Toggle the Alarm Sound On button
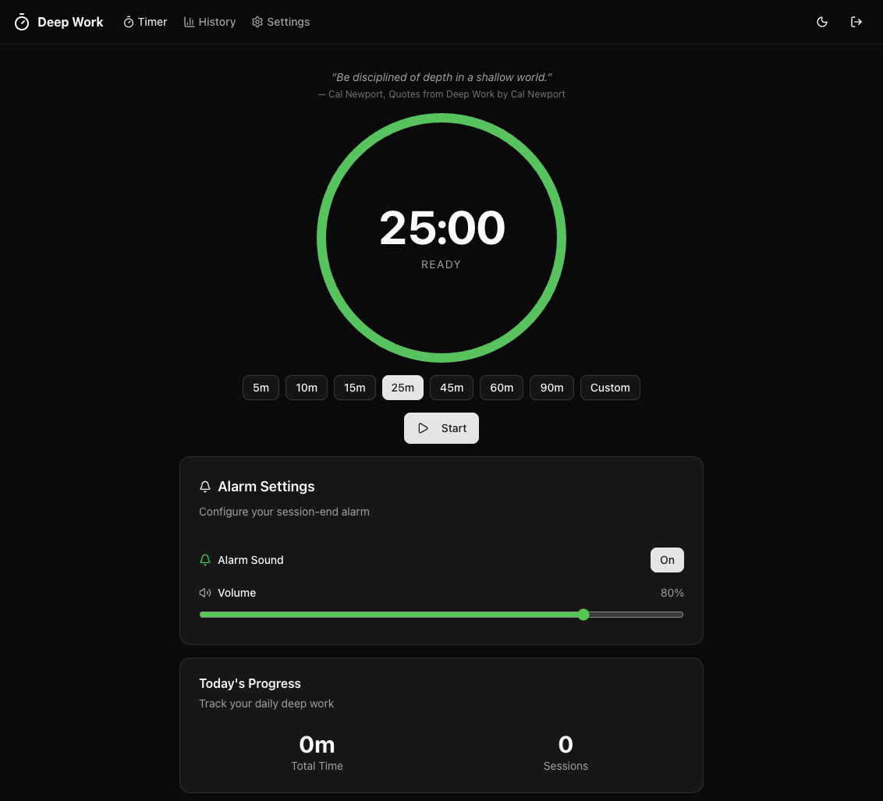Viewport: 883px width, 801px height. [x=667, y=560]
